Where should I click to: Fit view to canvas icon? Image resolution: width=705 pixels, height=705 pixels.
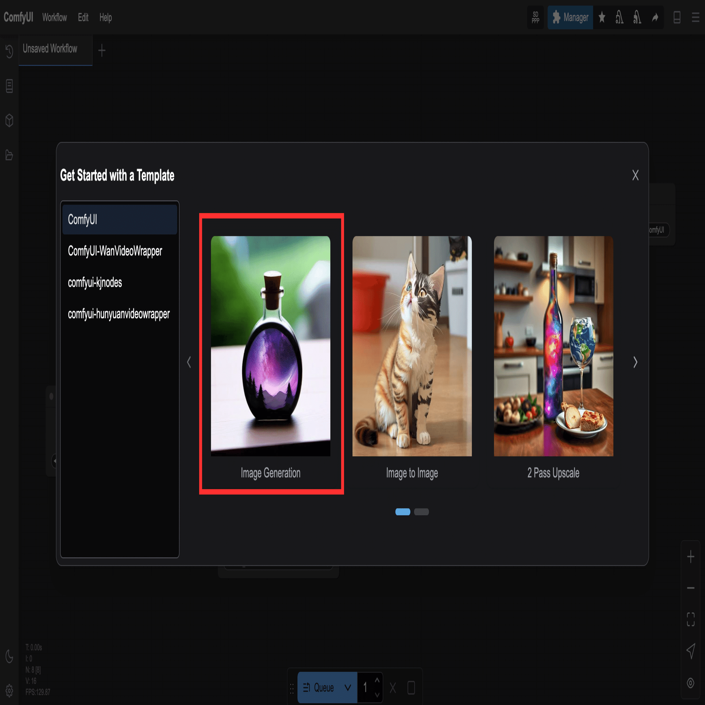pyautogui.click(x=691, y=619)
